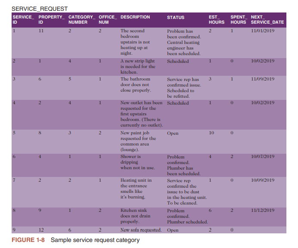The image size is (298, 248).
Task: Select description 'Shower is dripping when not in use'
Action: 138,162
